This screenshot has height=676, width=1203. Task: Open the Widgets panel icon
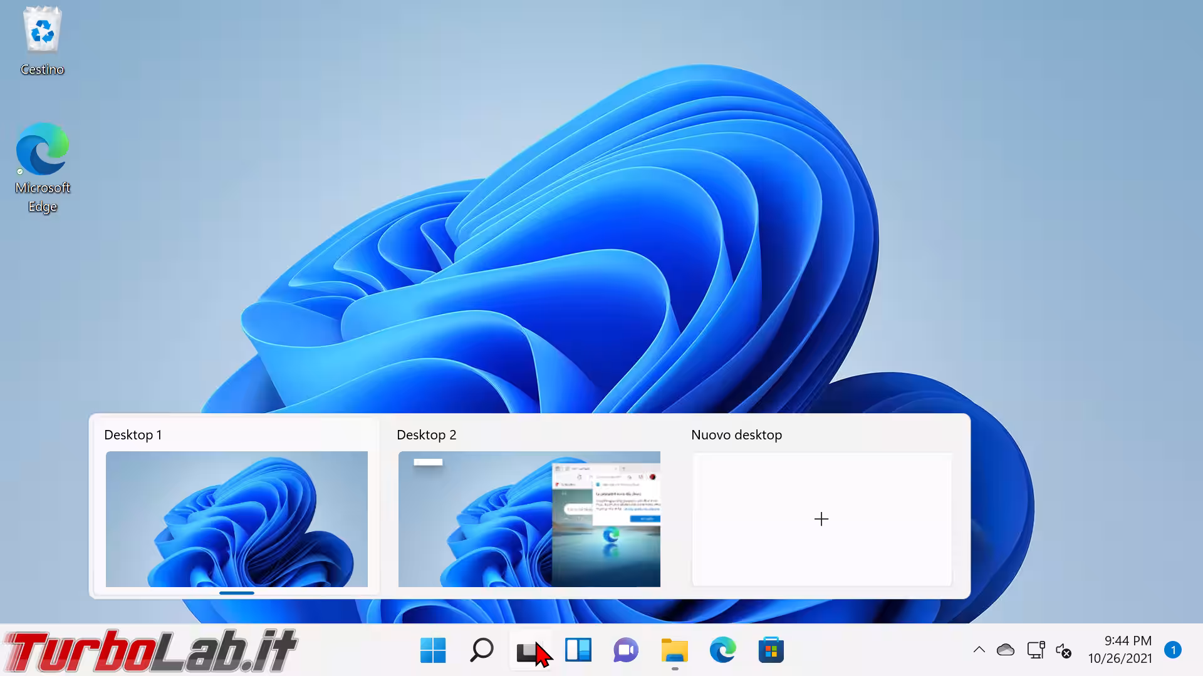(578, 650)
